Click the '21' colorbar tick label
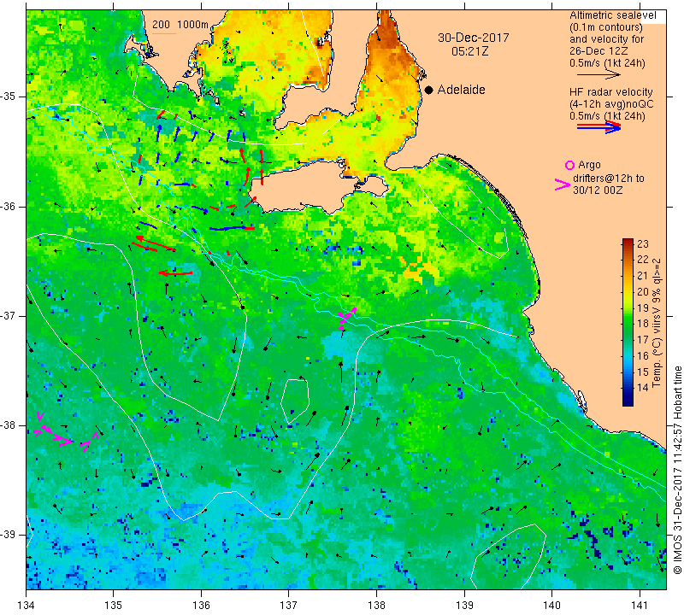The image size is (684, 615). pos(643,275)
